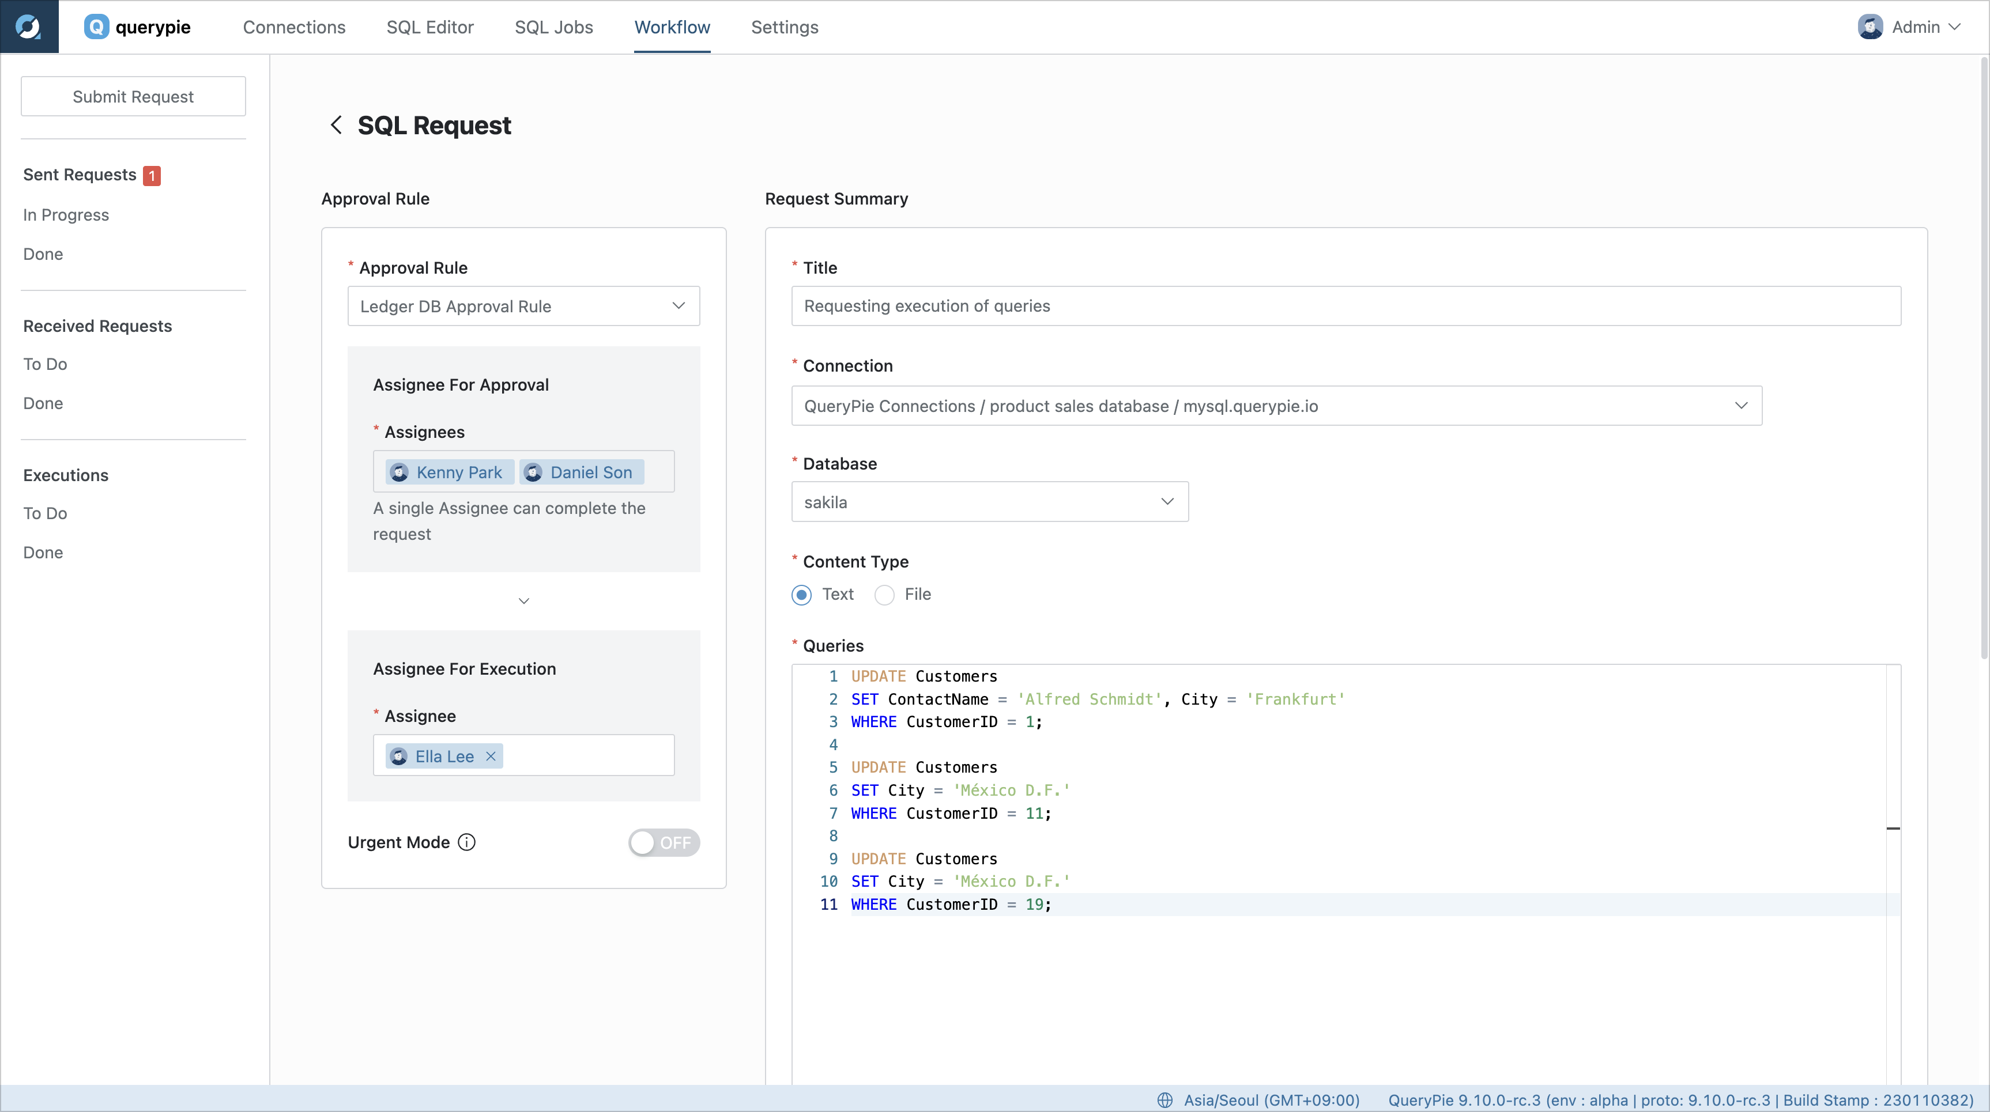The width and height of the screenshot is (1990, 1112).
Task: Click the 'Alfred Schmidt' string in query
Action: pyautogui.click(x=1089, y=699)
